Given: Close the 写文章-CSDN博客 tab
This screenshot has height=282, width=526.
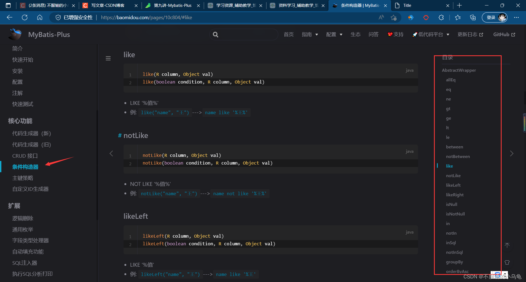Looking at the screenshot, I should point(136,5).
